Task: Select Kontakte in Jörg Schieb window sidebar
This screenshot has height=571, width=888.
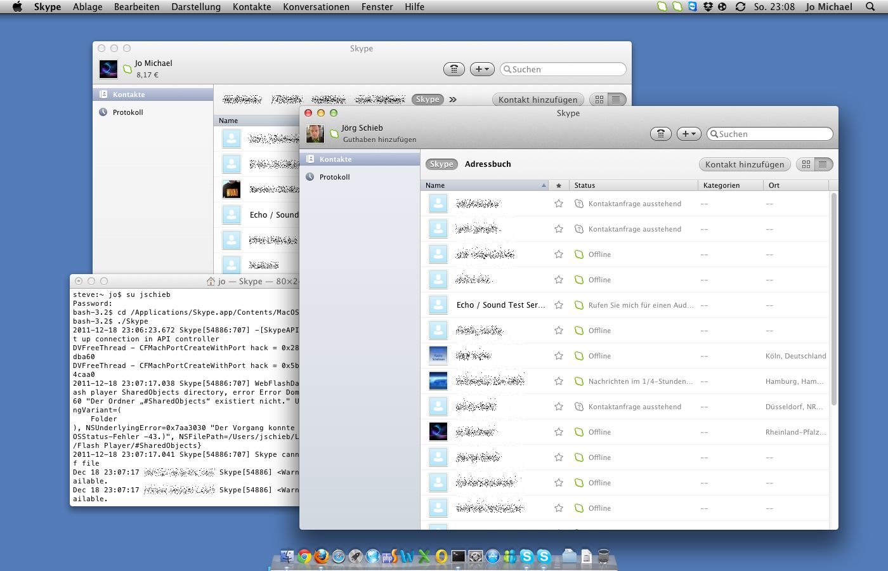Action: tap(360, 159)
